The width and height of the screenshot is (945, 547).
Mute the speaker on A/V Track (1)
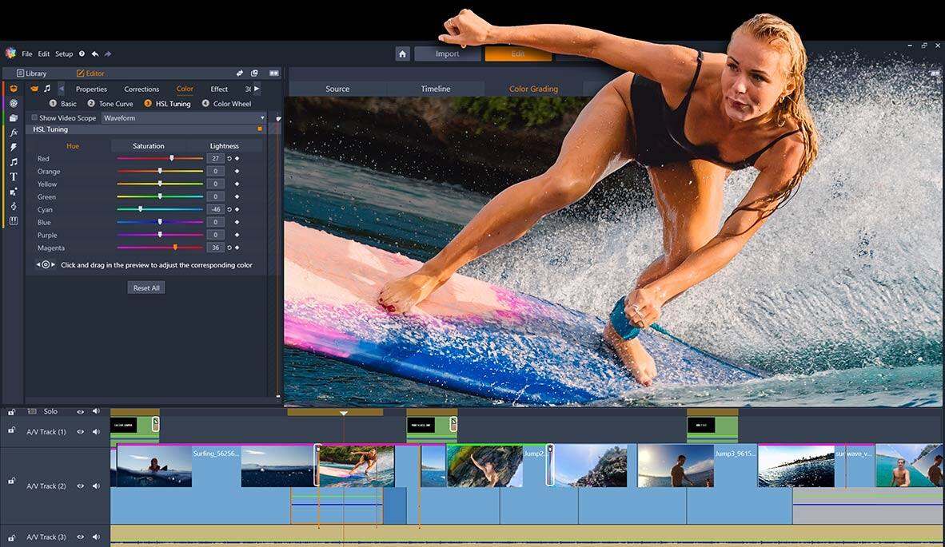pyautogui.click(x=96, y=432)
